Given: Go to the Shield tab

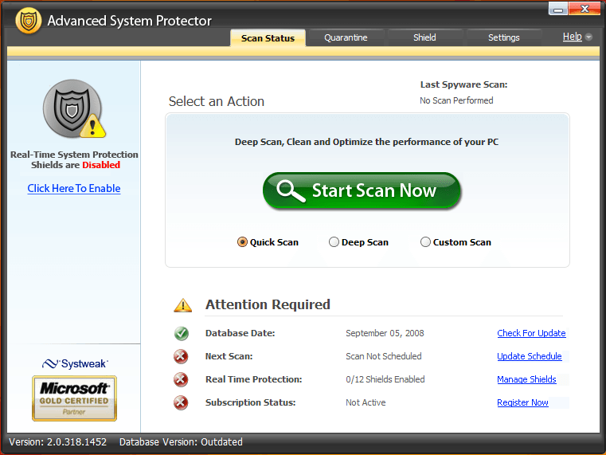Looking at the screenshot, I should [x=424, y=37].
